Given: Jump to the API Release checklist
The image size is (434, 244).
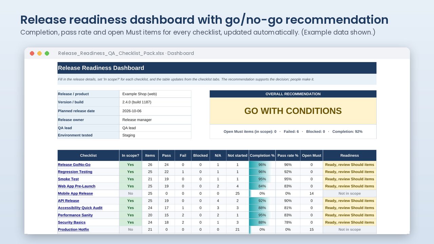Looking at the screenshot, I should click(x=68, y=201).
